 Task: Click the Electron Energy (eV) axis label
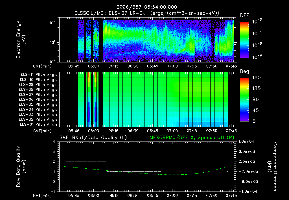21,40
